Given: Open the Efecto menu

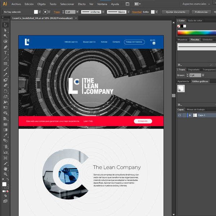Looking at the screenshot, I should [x=82, y=4].
